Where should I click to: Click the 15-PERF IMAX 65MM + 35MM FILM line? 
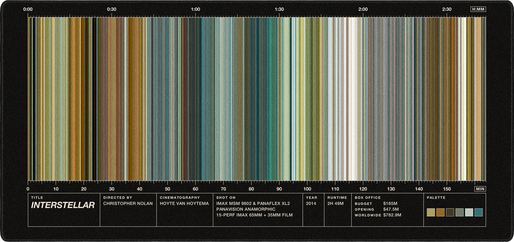254,215
